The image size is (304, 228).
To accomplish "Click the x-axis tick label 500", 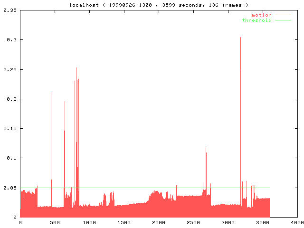I will click(x=55, y=222).
